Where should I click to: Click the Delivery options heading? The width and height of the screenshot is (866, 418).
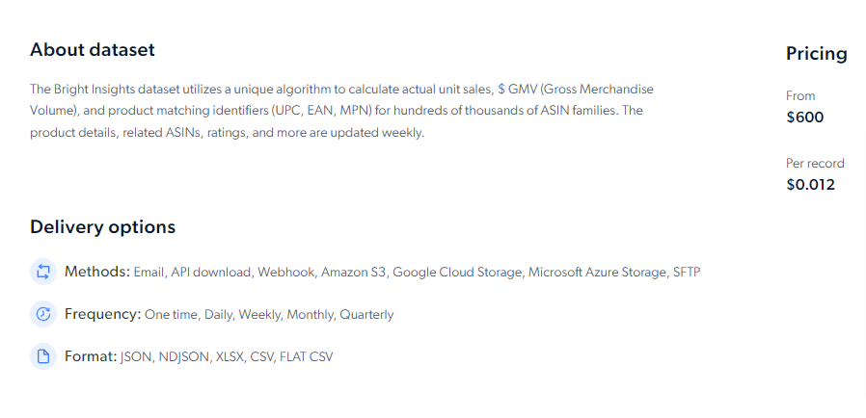coord(103,226)
